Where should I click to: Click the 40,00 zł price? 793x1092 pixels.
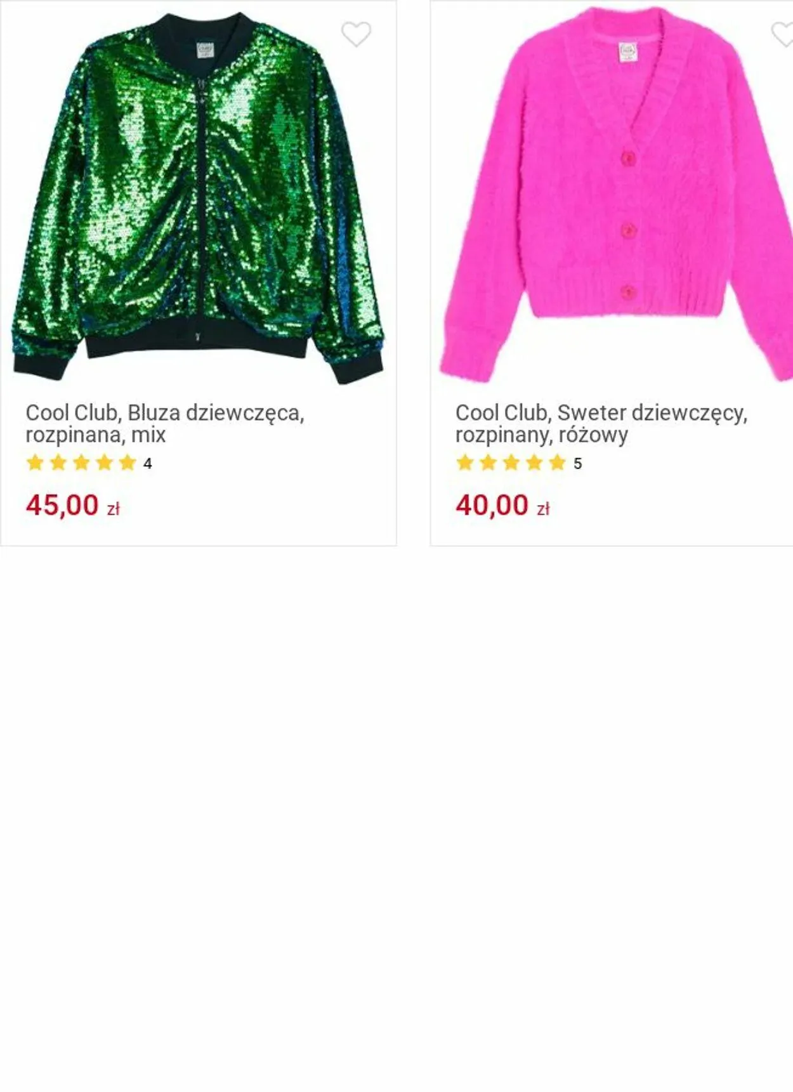[x=503, y=506]
